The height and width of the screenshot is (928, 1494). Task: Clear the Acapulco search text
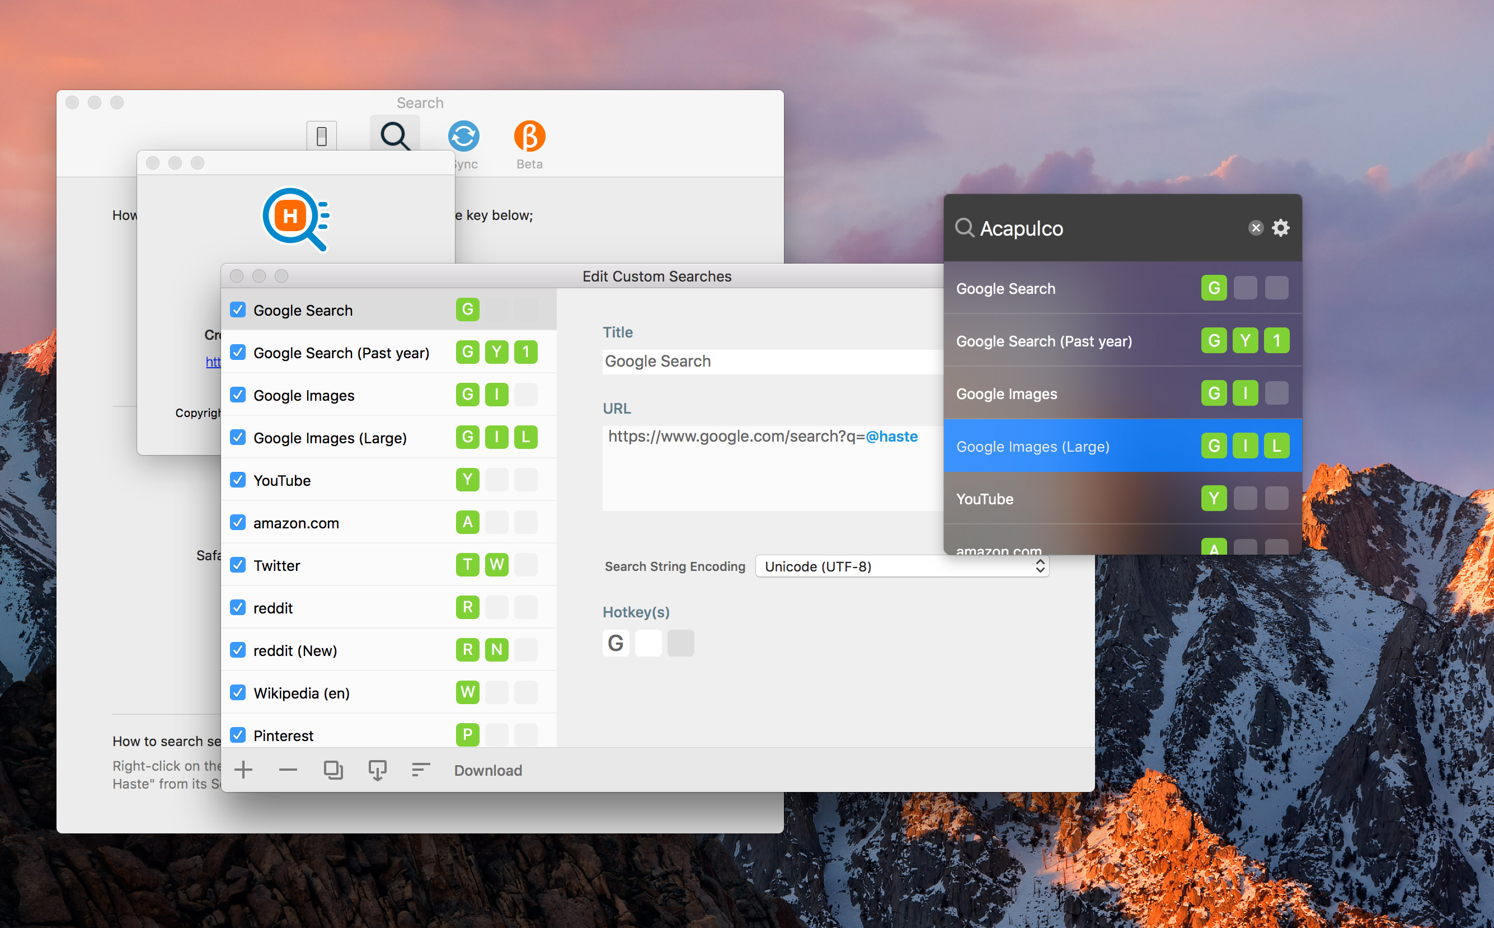pyautogui.click(x=1255, y=228)
